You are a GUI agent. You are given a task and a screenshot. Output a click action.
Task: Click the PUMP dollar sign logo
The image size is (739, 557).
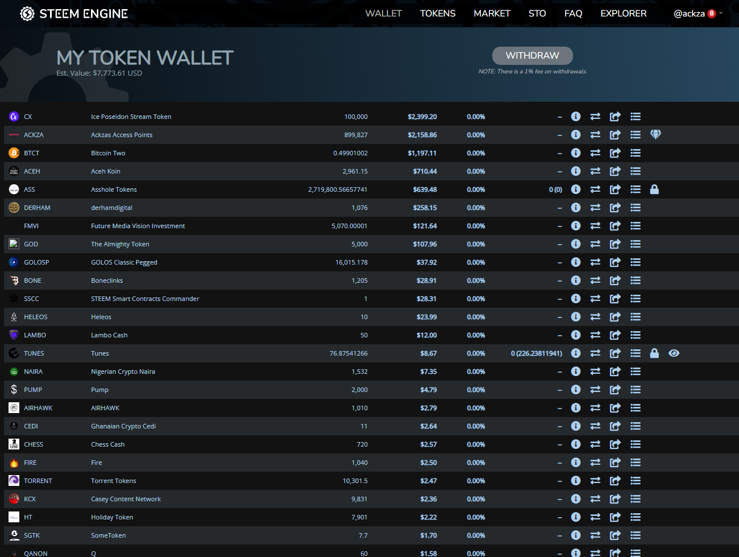pos(14,390)
